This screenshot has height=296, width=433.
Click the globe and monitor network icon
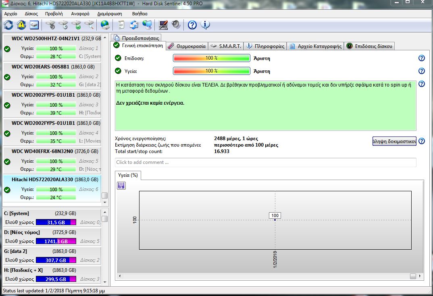click(147, 25)
